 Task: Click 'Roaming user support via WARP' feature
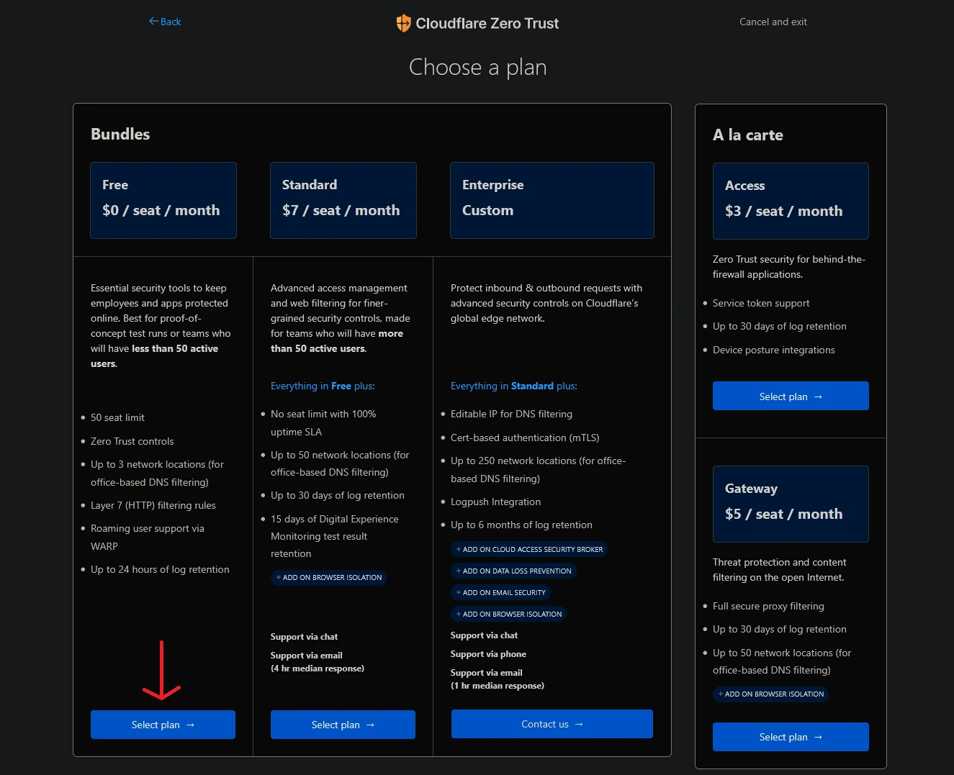tap(148, 537)
